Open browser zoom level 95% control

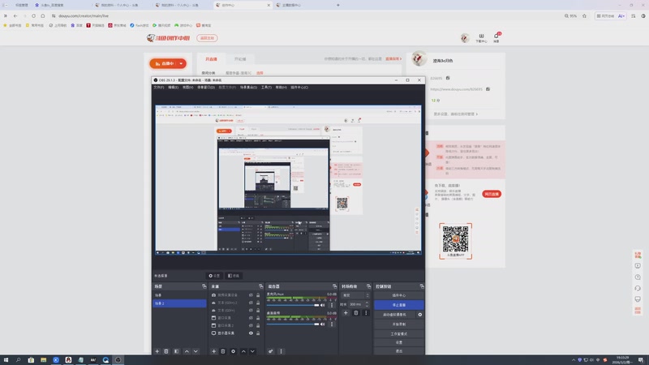tap(570, 15)
